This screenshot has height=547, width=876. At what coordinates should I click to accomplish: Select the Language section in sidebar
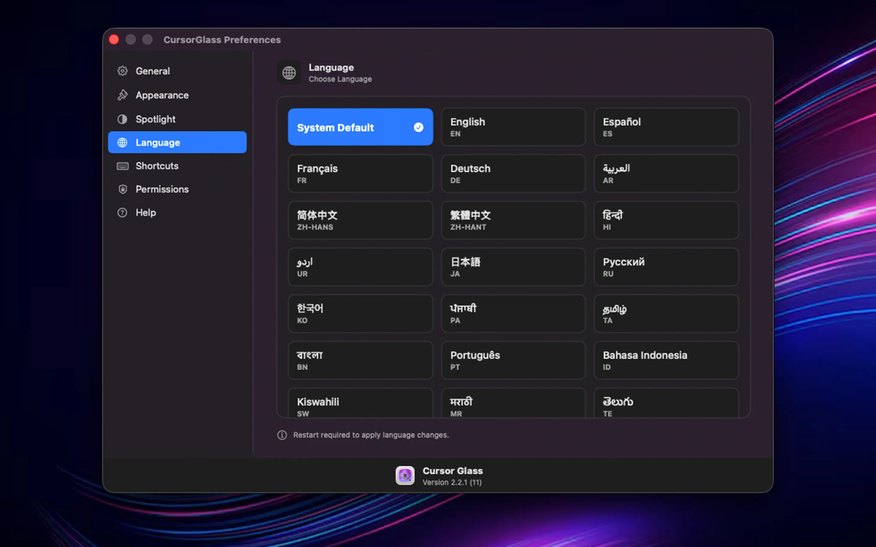(x=177, y=143)
